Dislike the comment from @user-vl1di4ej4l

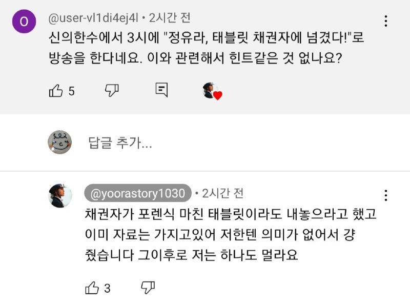112,90
